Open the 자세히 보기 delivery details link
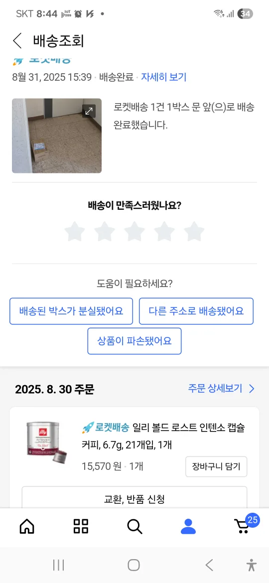269x583 pixels. (x=163, y=77)
